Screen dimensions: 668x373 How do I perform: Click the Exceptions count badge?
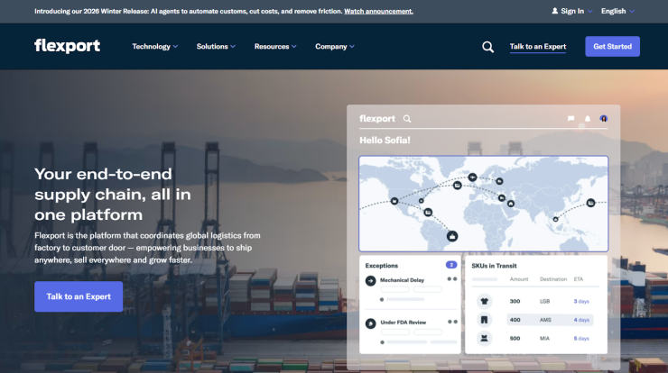tap(450, 265)
